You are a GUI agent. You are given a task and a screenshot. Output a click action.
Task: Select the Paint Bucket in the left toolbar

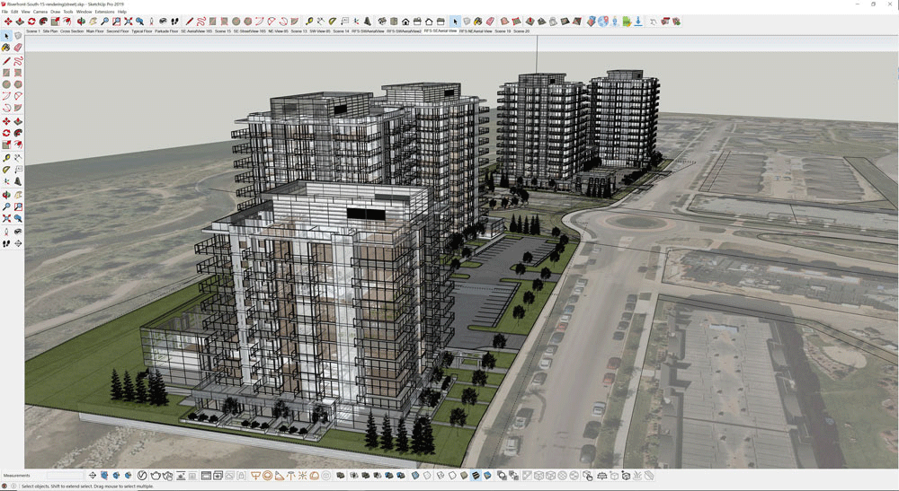[x=6, y=48]
